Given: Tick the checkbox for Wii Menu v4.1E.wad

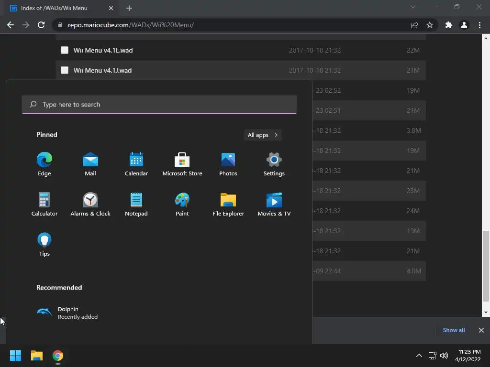Looking at the screenshot, I should pos(65,50).
